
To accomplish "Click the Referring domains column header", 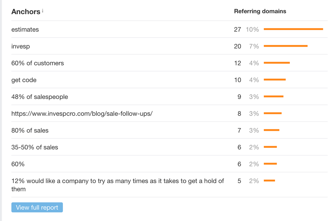I will (260, 11).
